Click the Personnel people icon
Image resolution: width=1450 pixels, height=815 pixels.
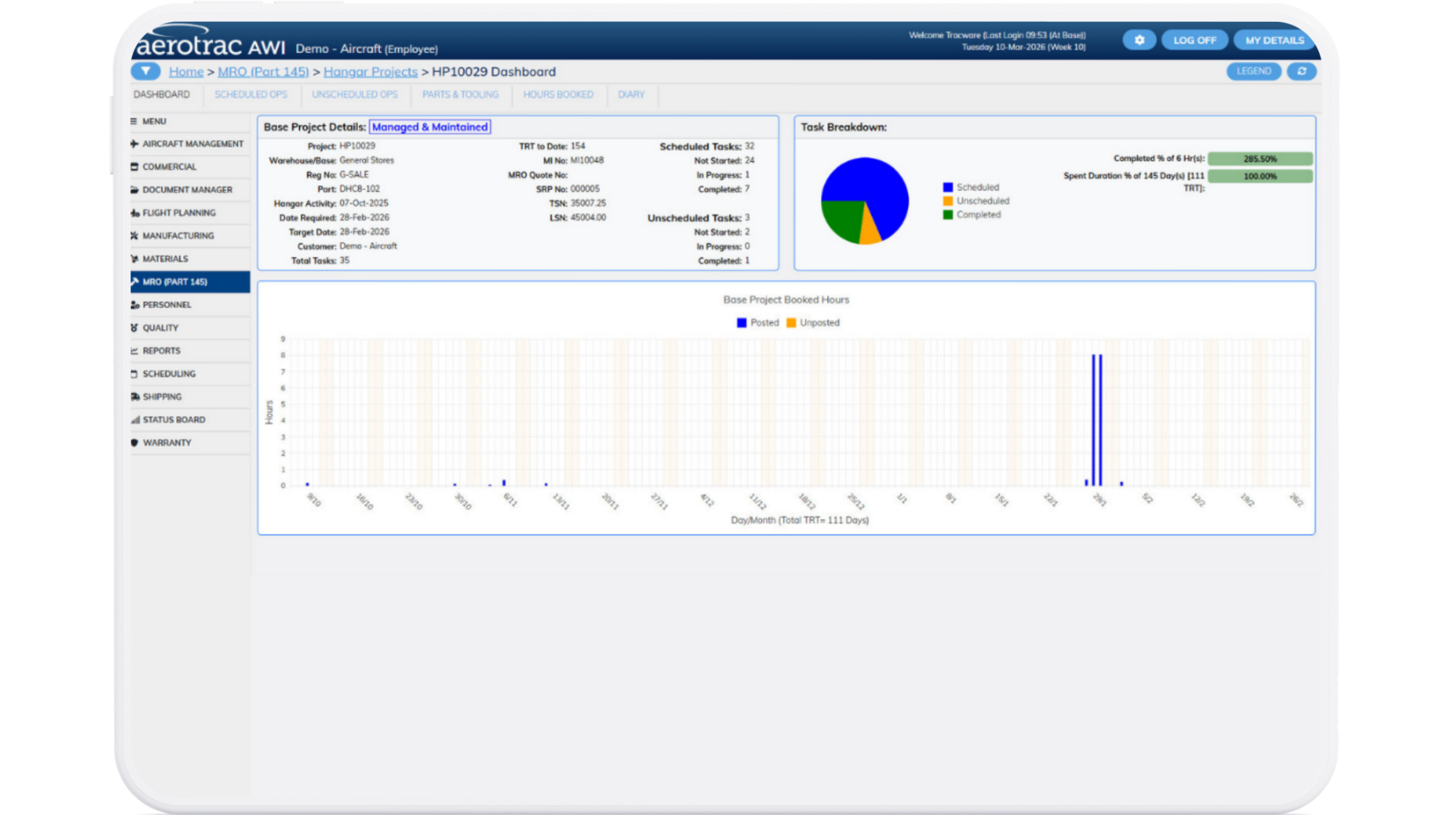pyautogui.click(x=134, y=305)
